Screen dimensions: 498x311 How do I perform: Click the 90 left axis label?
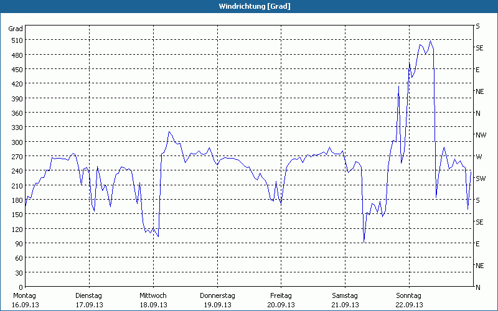pos(19,244)
